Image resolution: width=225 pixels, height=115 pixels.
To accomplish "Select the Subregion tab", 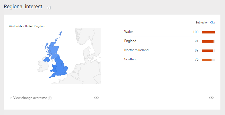I will pos(202,23).
